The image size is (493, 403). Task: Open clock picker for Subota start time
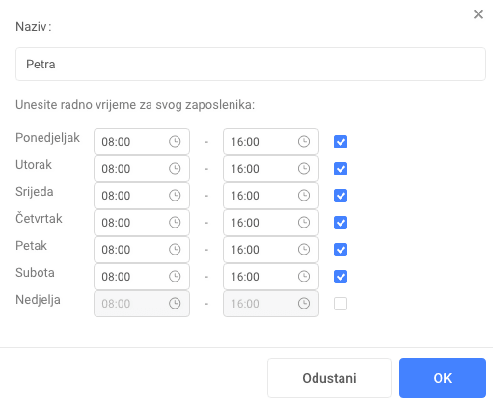175,277
